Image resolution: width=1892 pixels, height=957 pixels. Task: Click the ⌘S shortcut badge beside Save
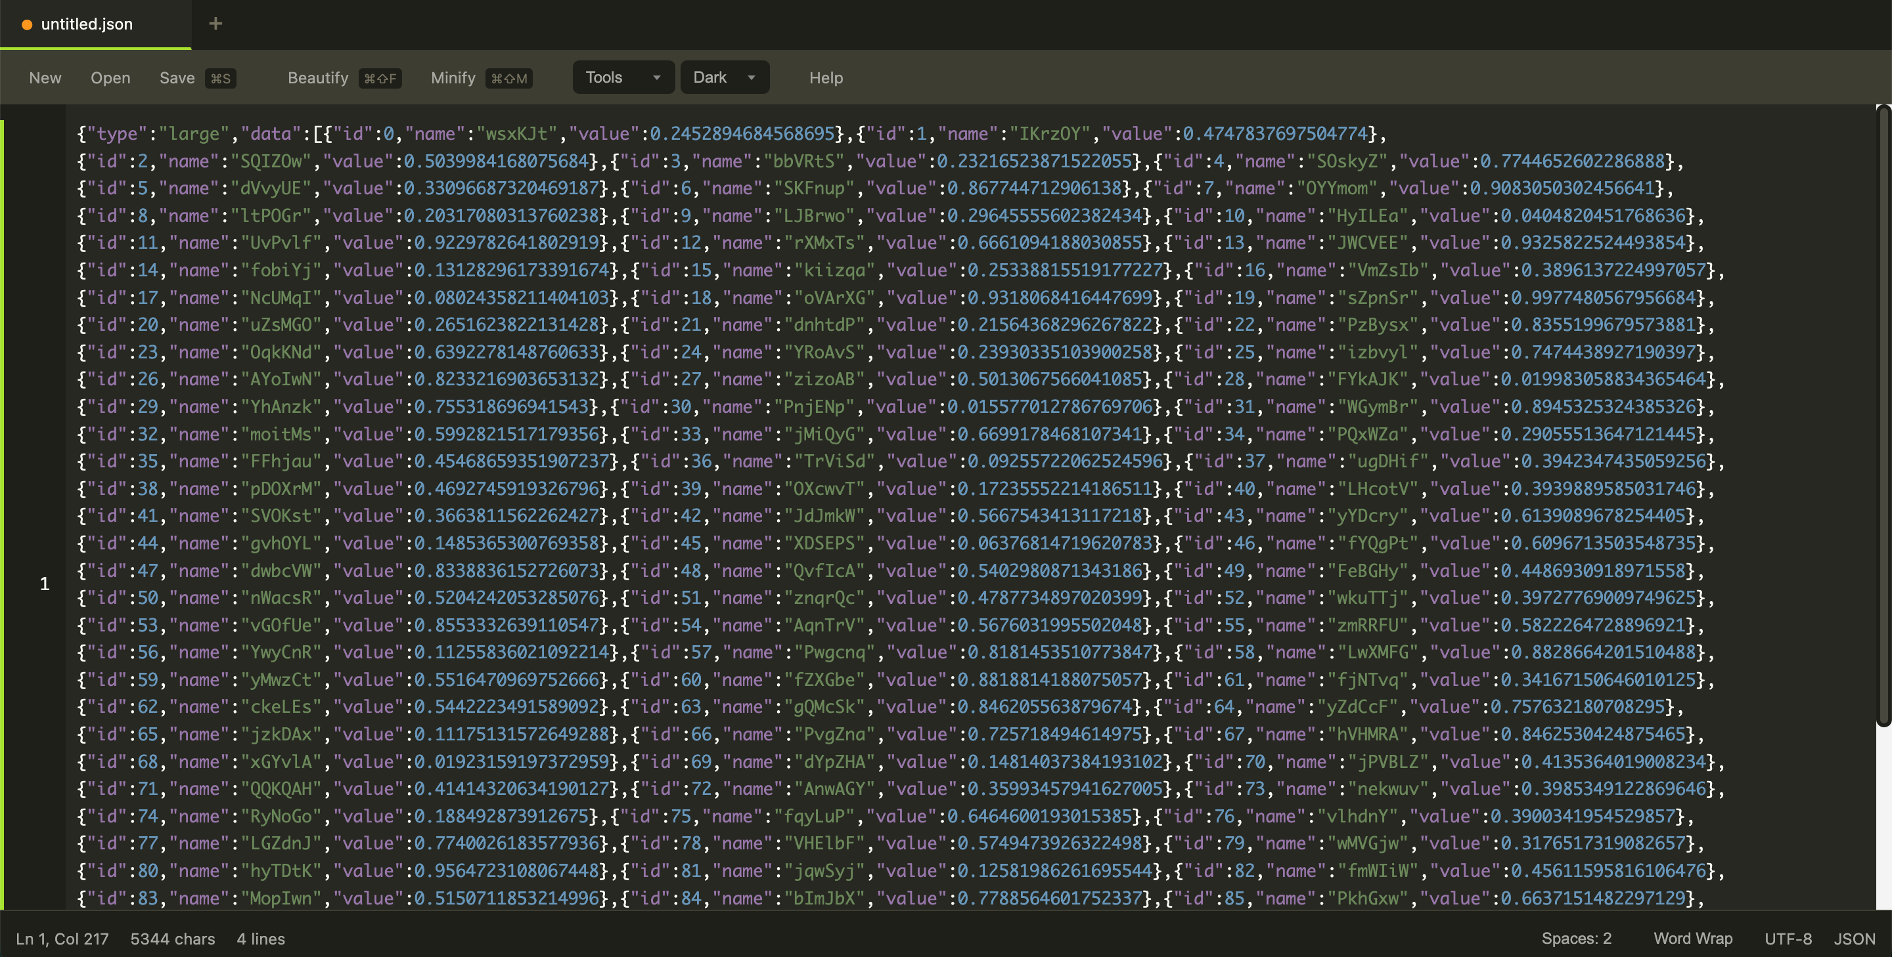220,79
